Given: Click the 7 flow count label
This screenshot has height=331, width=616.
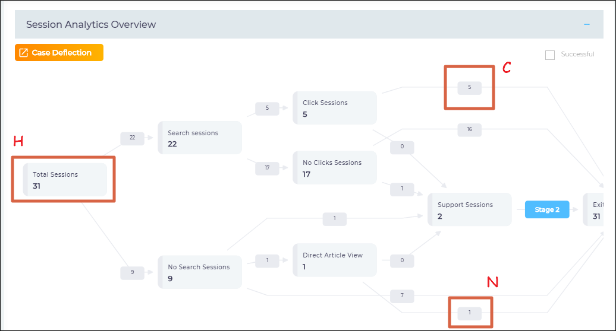Looking at the screenshot, I should (402, 295).
